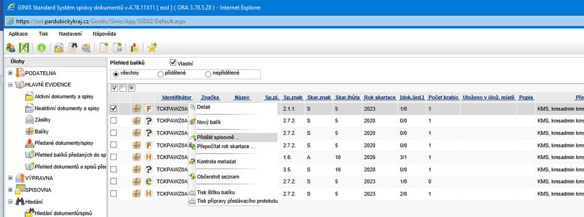The height and width of the screenshot is (217, 584).
Task: Sort by the Skar.lhůta column header
Action: pyautogui.click(x=347, y=97)
